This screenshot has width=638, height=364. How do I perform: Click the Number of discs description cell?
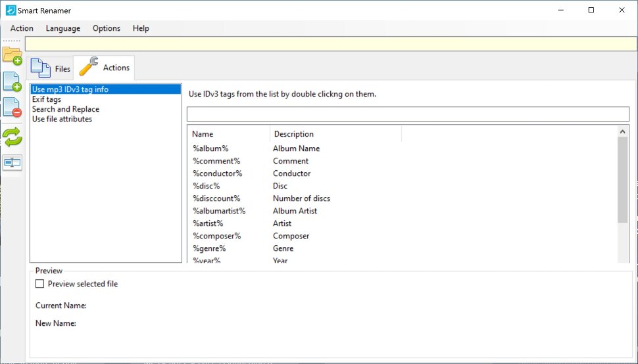(301, 198)
